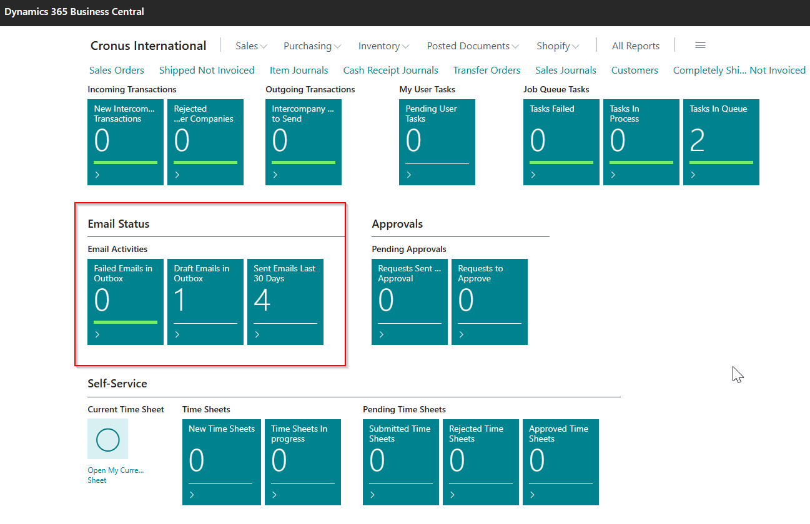Click arrow icon on Approved Time Sheets tile

click(x=533, y=495)
